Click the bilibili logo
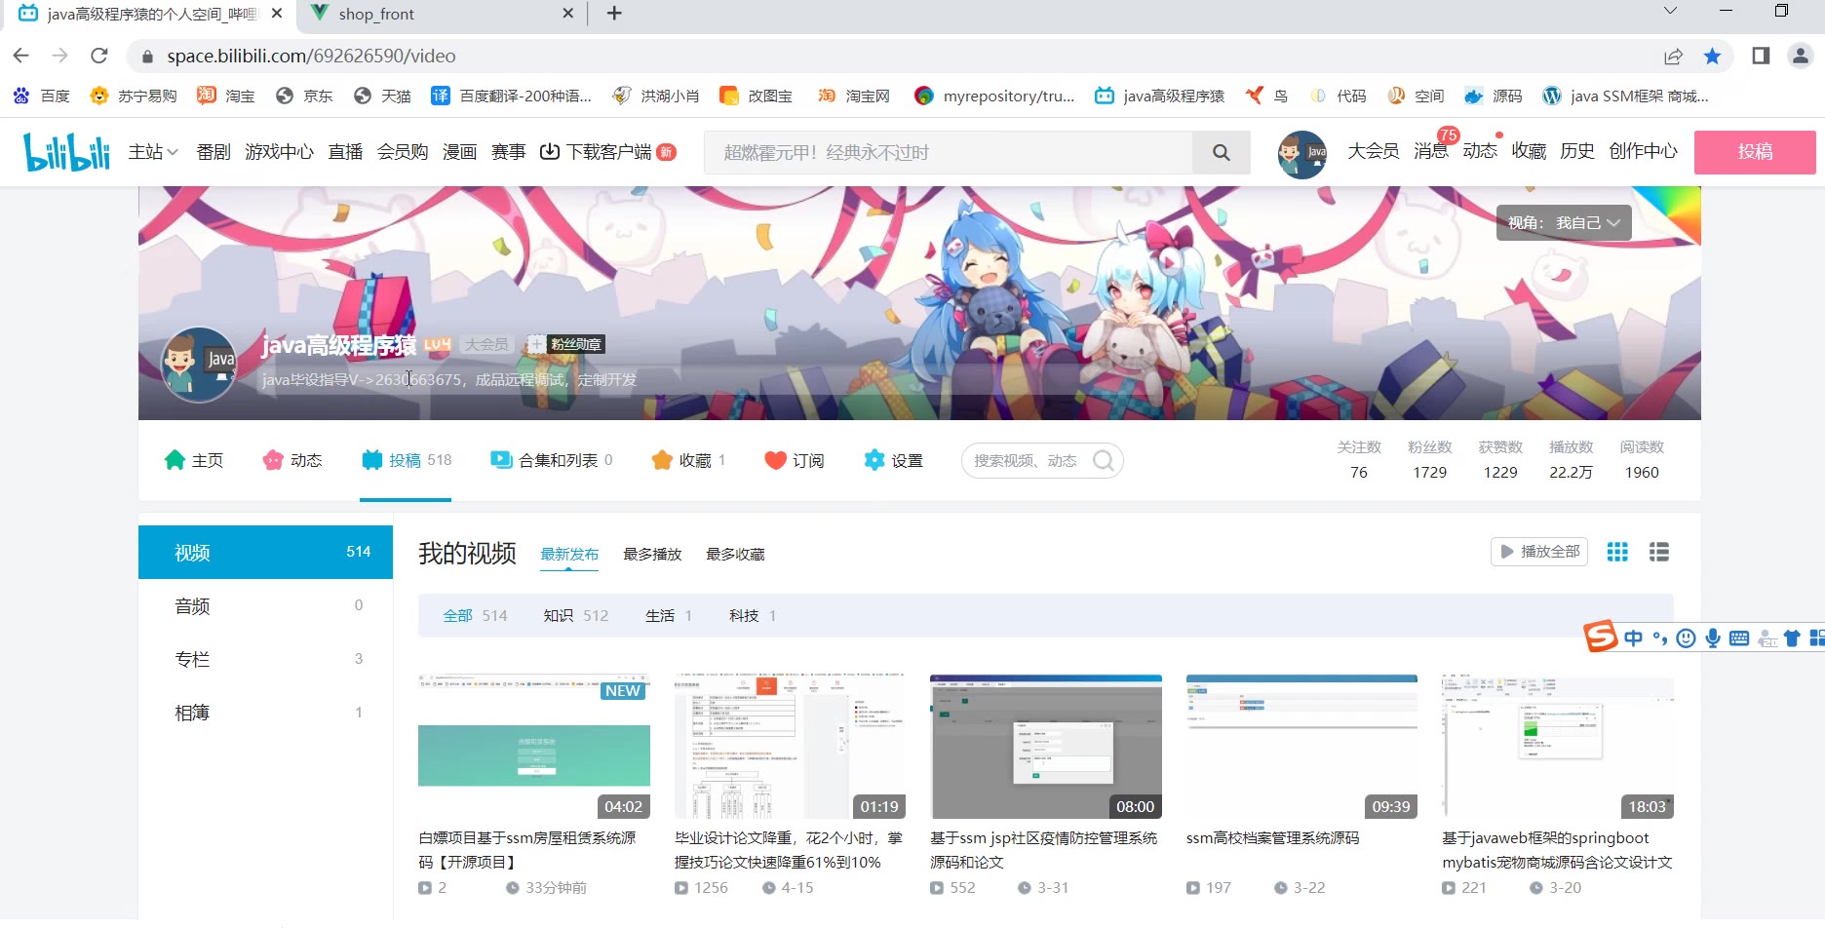Image resolution: width=1825 pixels, height=928 pixels. pyautogui.click(x=66, y=151)
